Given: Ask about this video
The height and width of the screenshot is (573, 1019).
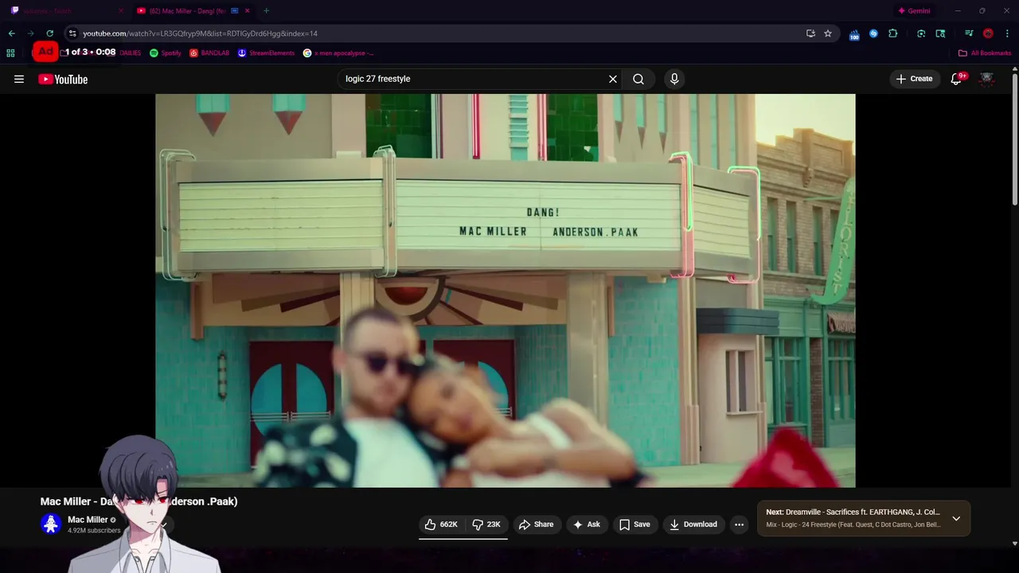Looking at the screenshot, I should coord(586,524).
